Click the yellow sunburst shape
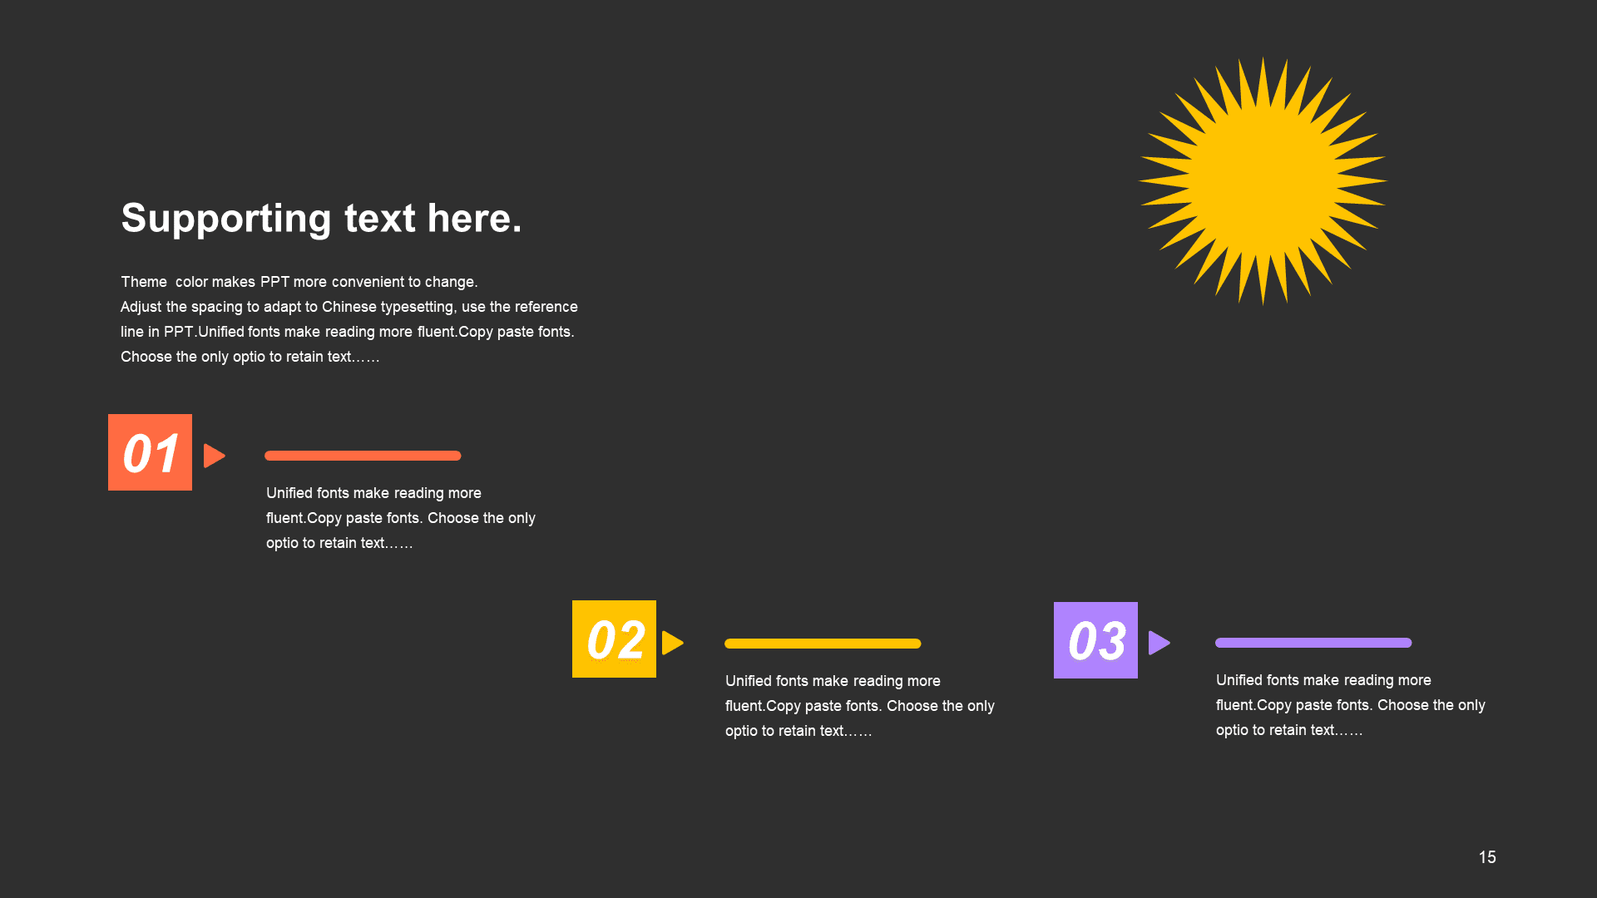Image resolution: width=1597 pixels, height=898 pixels. coord(1263,181)
